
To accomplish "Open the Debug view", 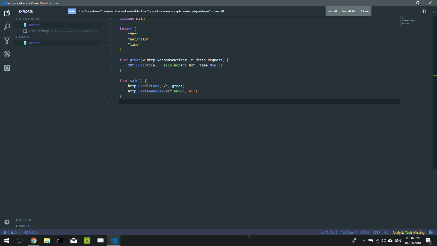I will pyautogui.click(x=7, y=54).
